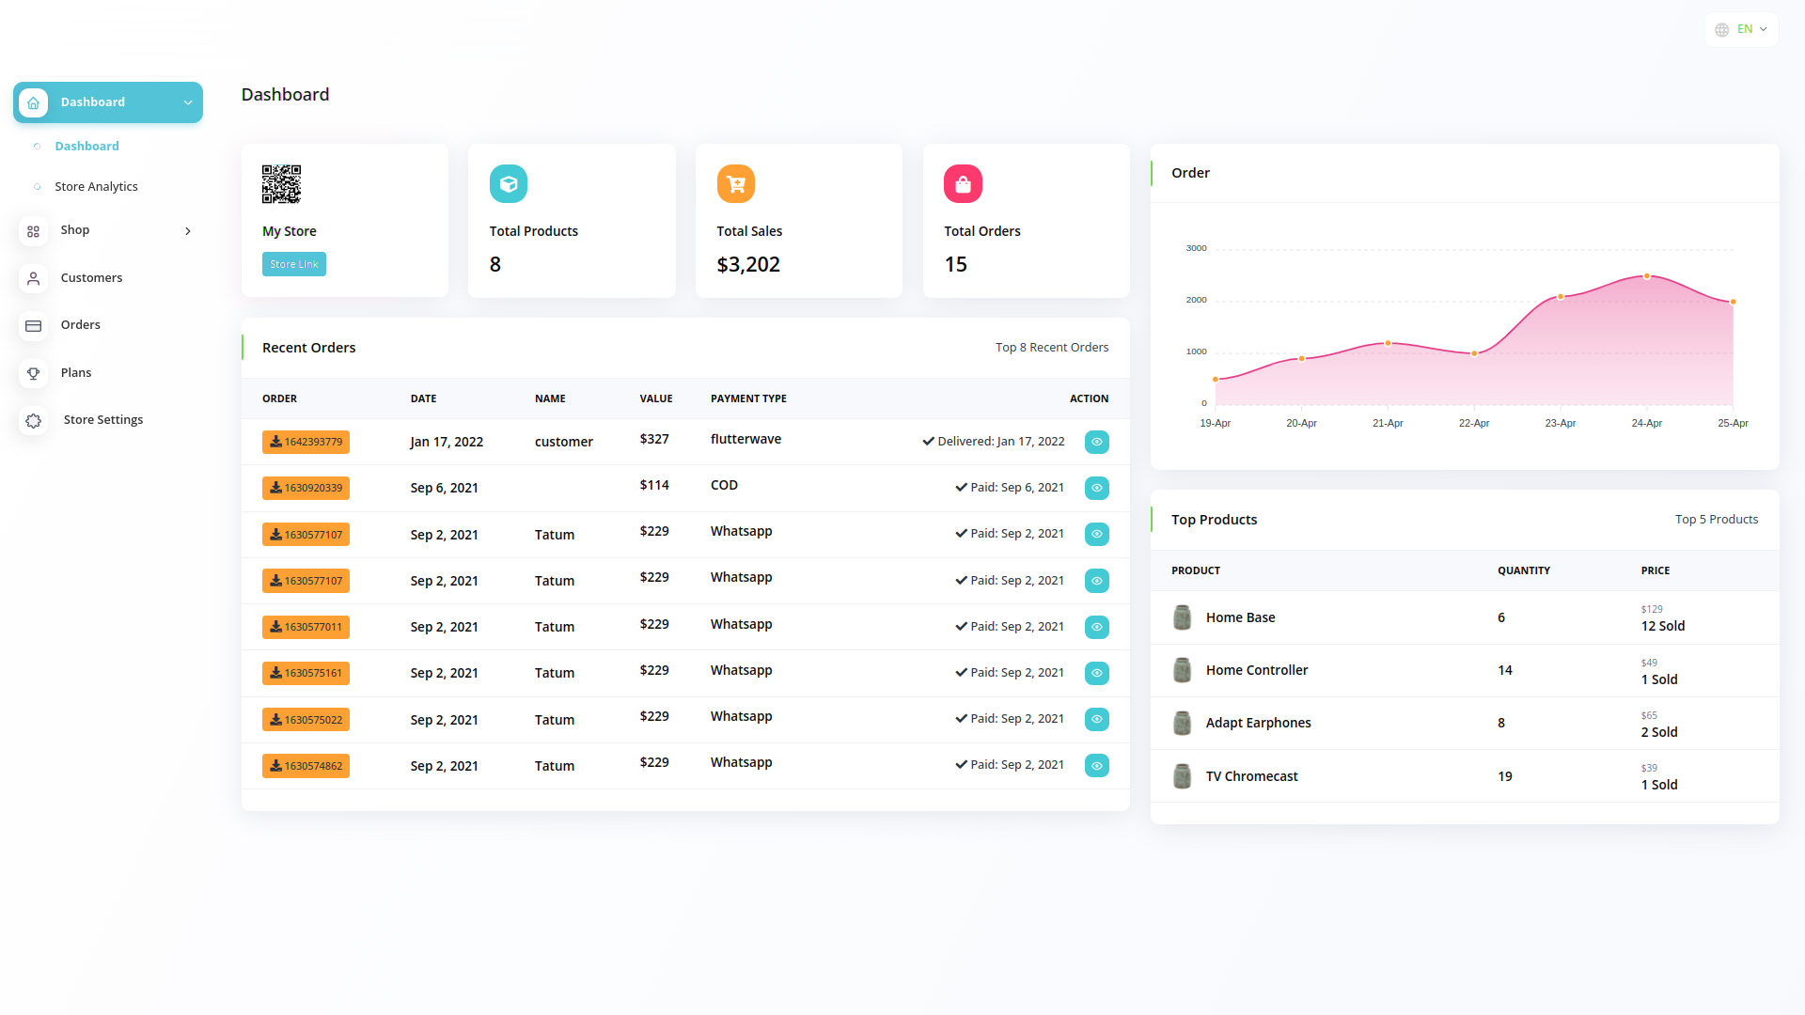Collapse the Dashboard sidebar menu chevron
Viewport: 1805px width, 1015px height.
(x=188, y=102)
